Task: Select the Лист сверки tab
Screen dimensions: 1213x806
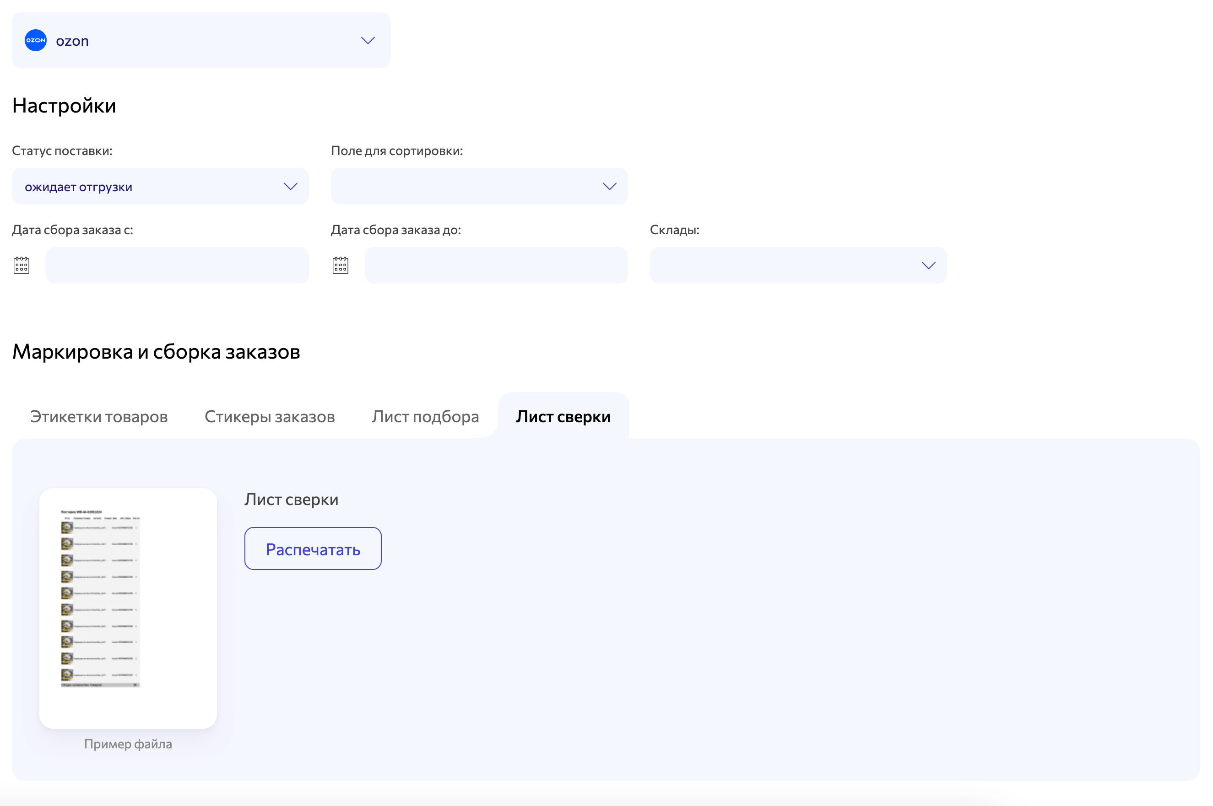Action: tap(563, 416)
